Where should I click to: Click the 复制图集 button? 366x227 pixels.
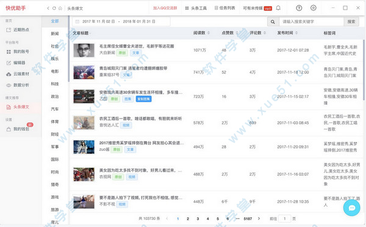(143, 99)
